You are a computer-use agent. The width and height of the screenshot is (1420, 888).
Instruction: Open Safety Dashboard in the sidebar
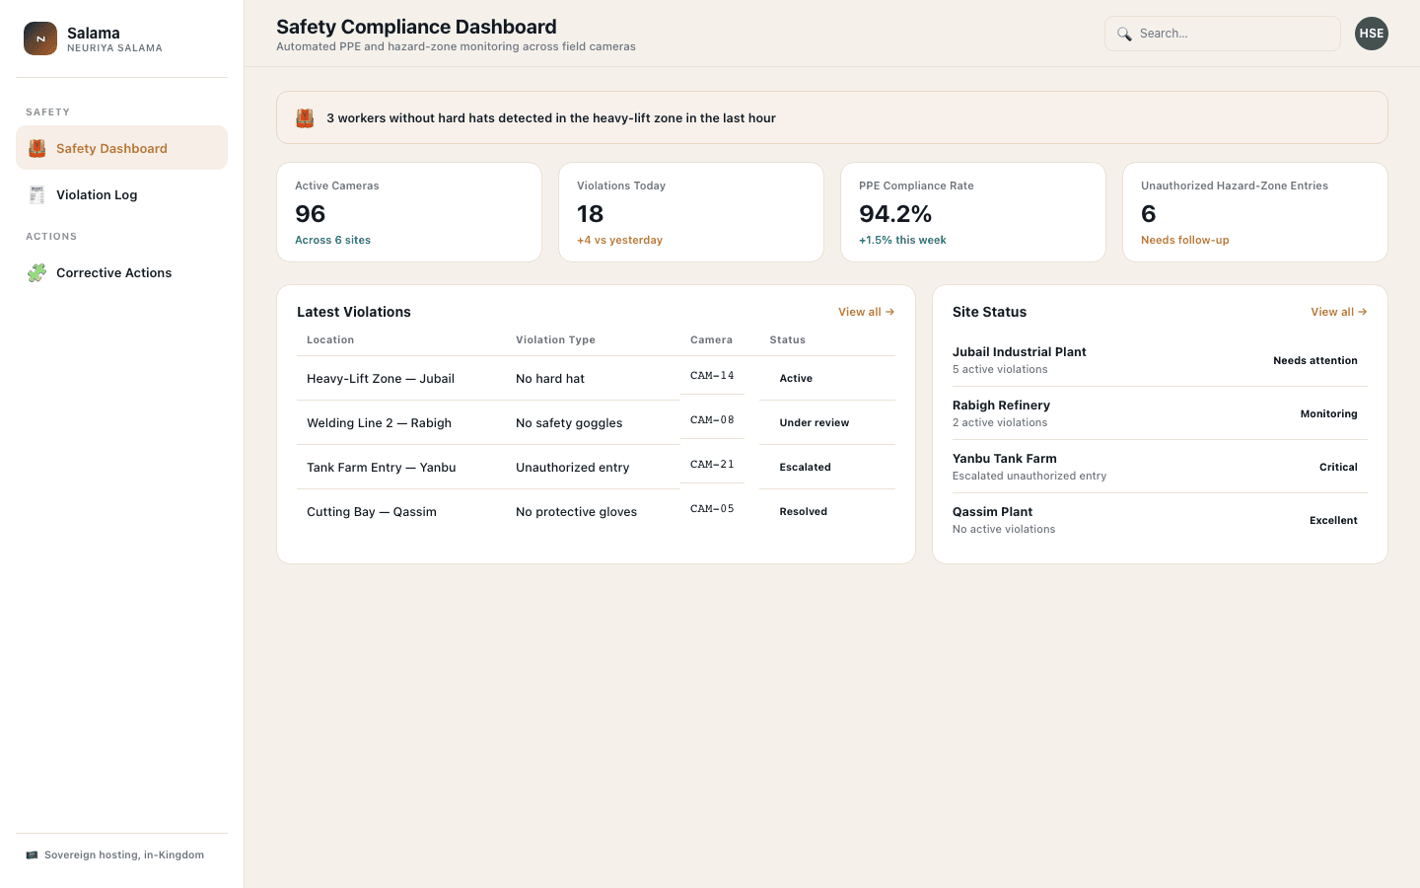pyautogui.click(x=121, y=148)
